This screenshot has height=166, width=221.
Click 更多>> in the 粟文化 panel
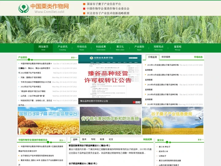coord(200,140)
